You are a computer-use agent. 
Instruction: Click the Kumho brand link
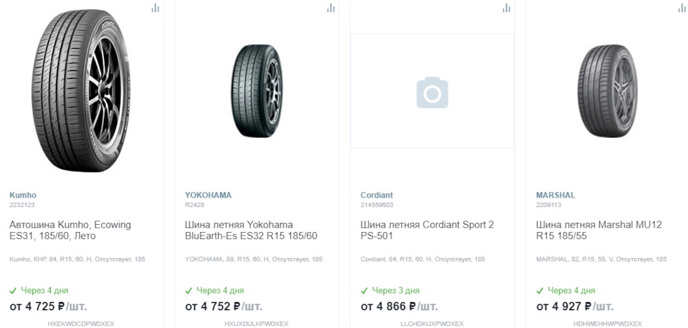pos(23,195)
